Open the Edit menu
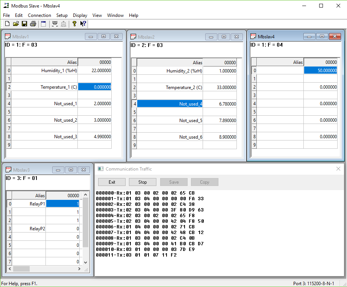 click(19, 15)
